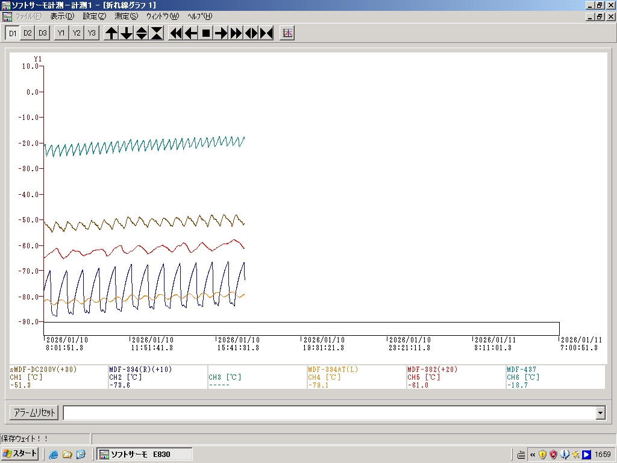Screen dimensions: 617x463
Task: Click the double-right fast forward icon
Action: coord(236,33)
